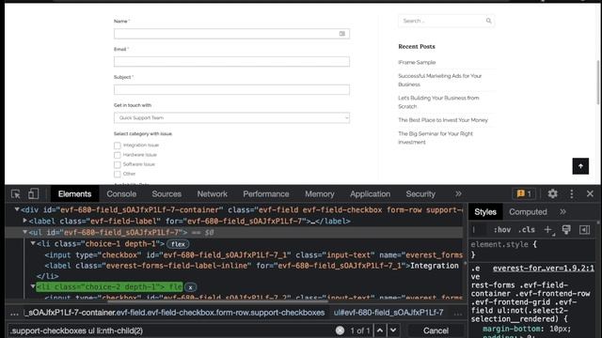Toggle the :hov element state button
The height and width of the screenshot is (338, 602).
(501, 230)
